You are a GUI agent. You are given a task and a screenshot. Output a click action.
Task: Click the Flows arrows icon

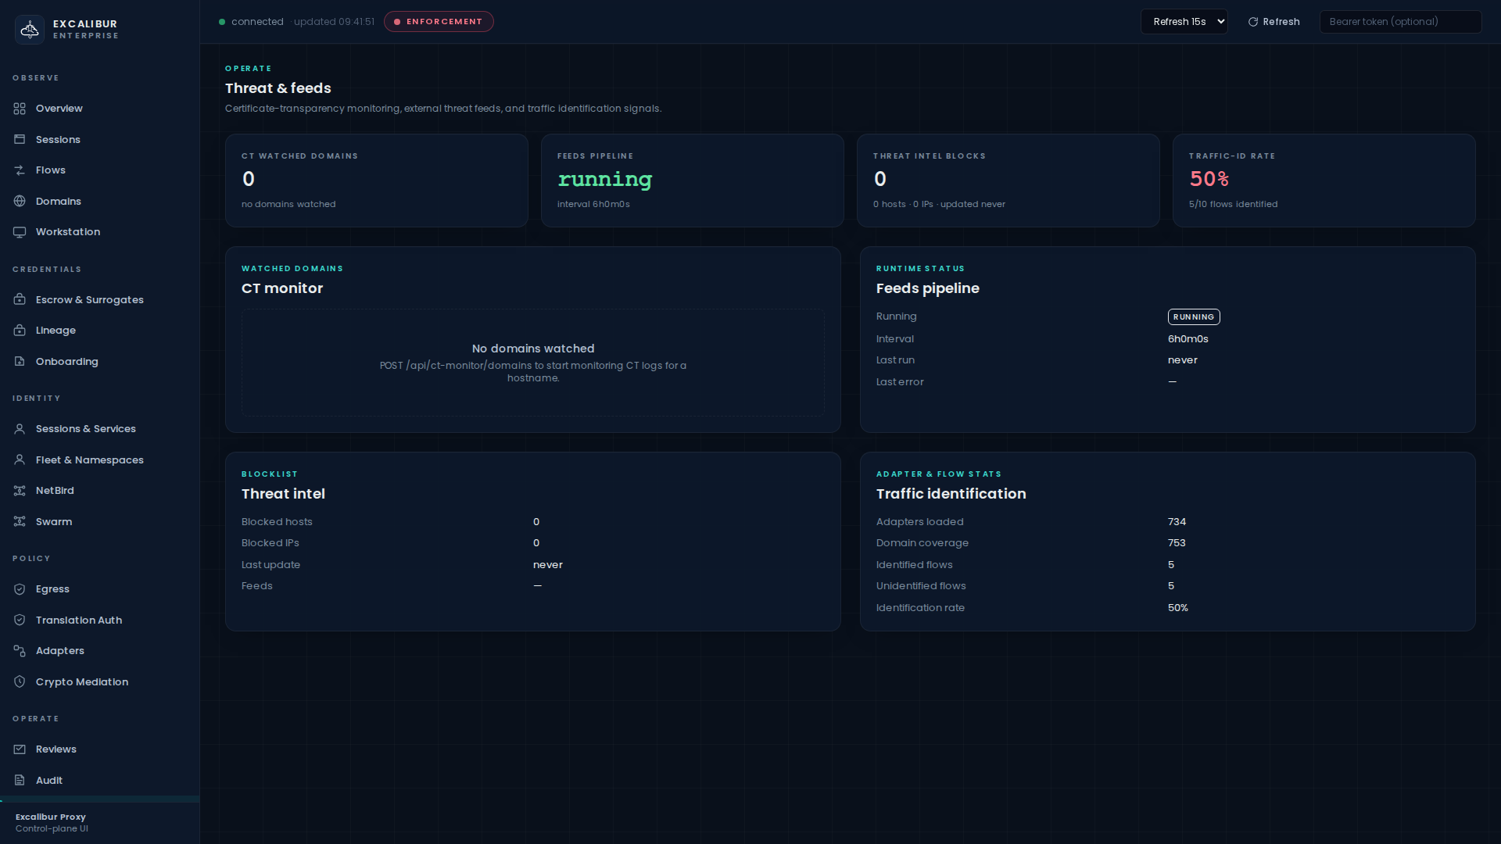coord(20,170)
